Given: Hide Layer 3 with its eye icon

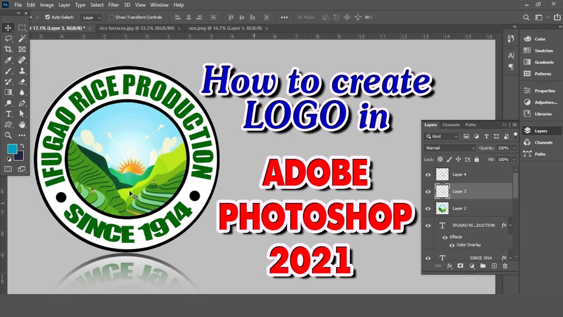Looking at the screenshot, I should coord(428,192).
